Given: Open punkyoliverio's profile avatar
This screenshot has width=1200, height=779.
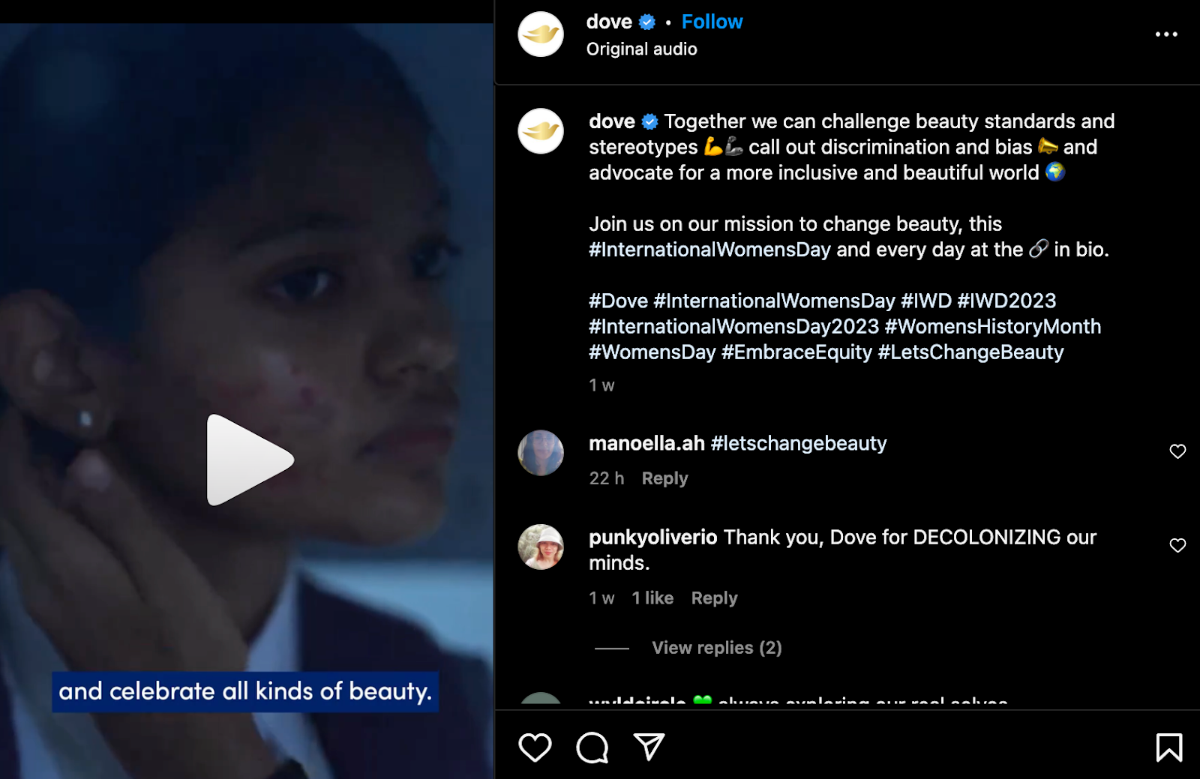Looking at the screenshot, I should click(x=541, y=547).
